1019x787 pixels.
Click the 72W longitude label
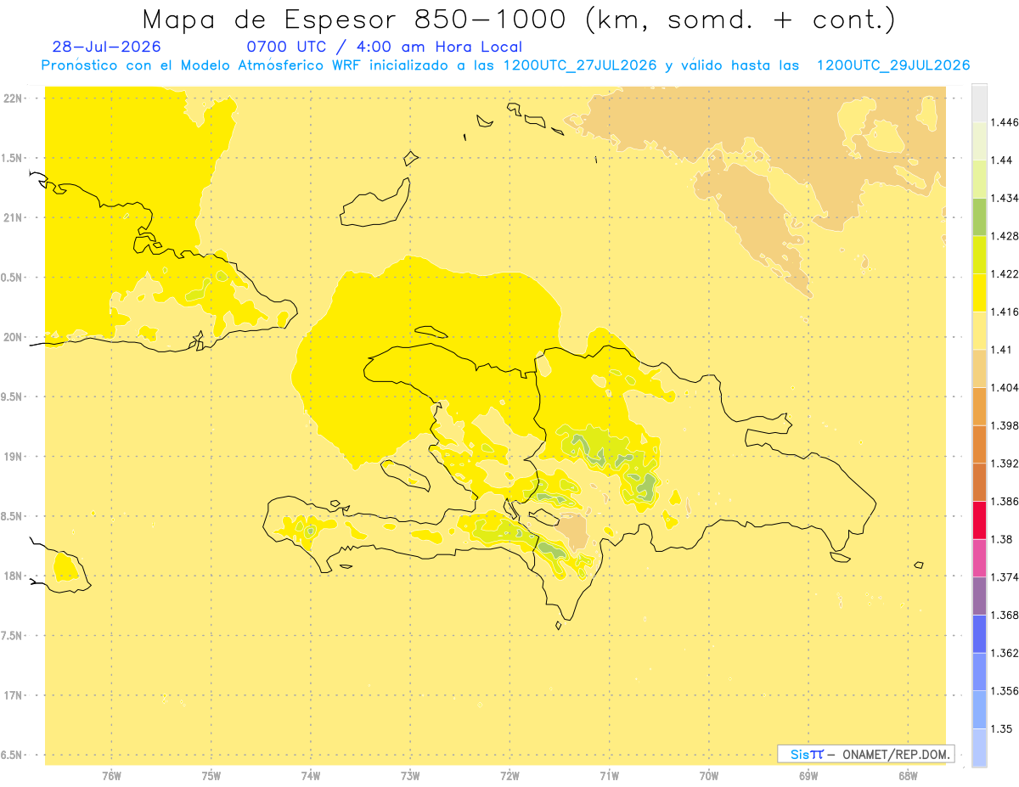[509, 776]
